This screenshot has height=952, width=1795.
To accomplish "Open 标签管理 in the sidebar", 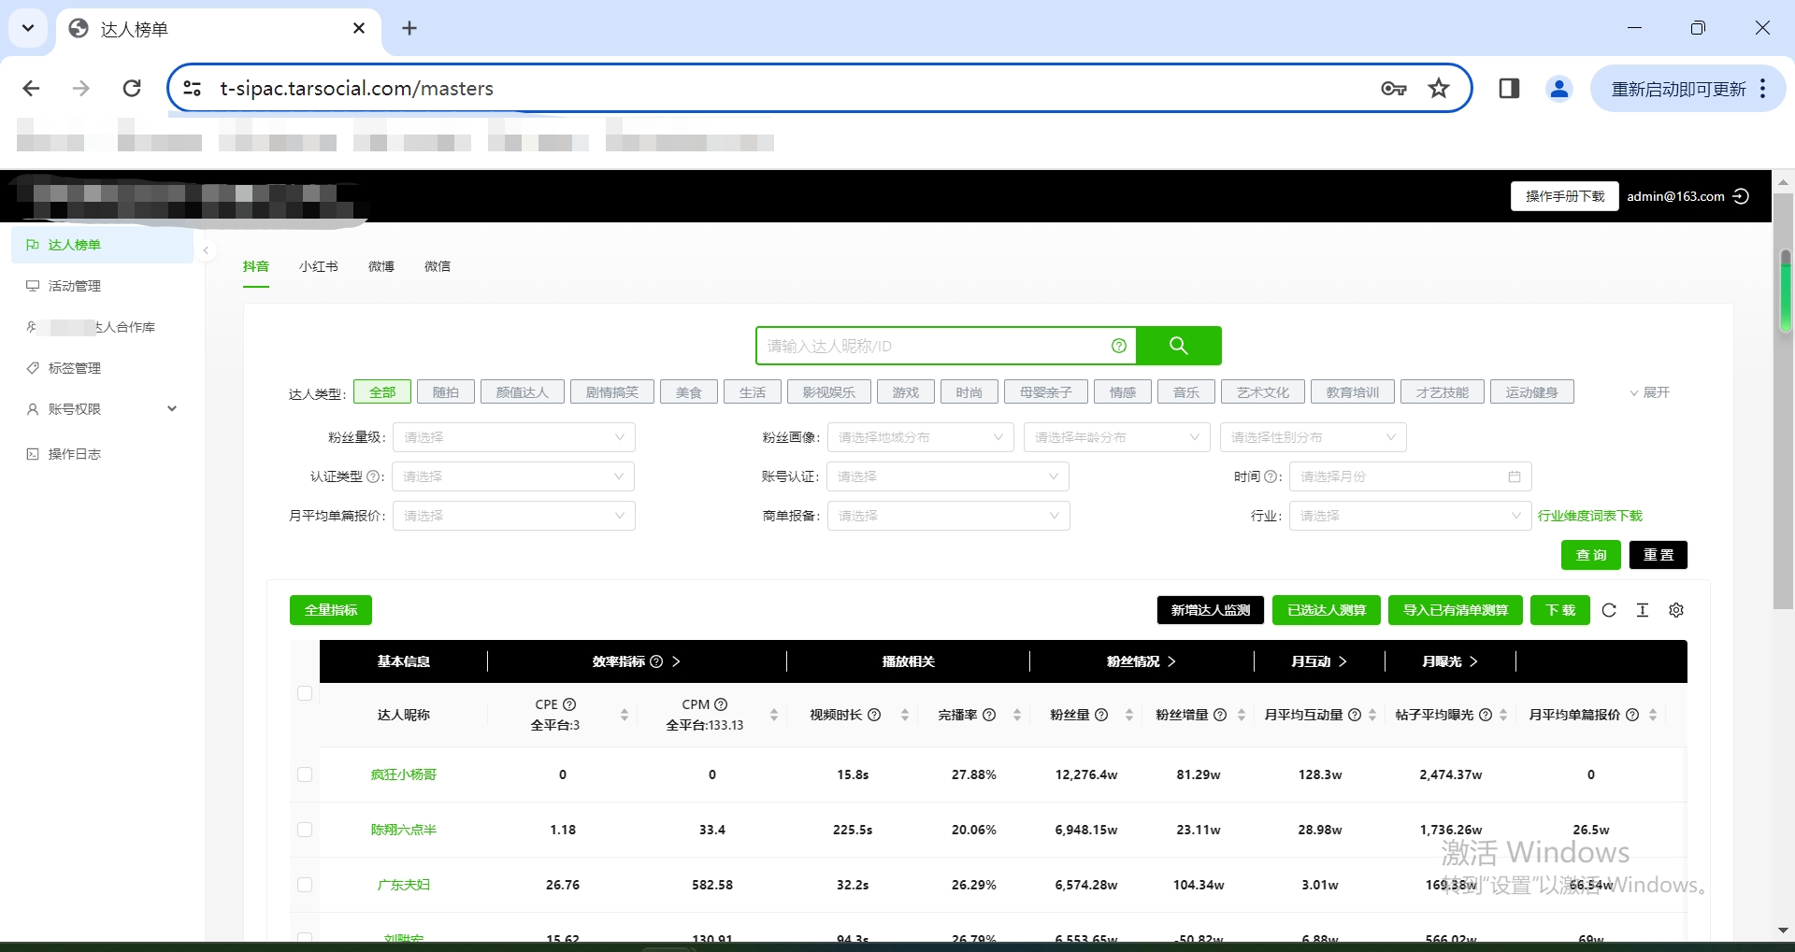I will pos(102,368).
